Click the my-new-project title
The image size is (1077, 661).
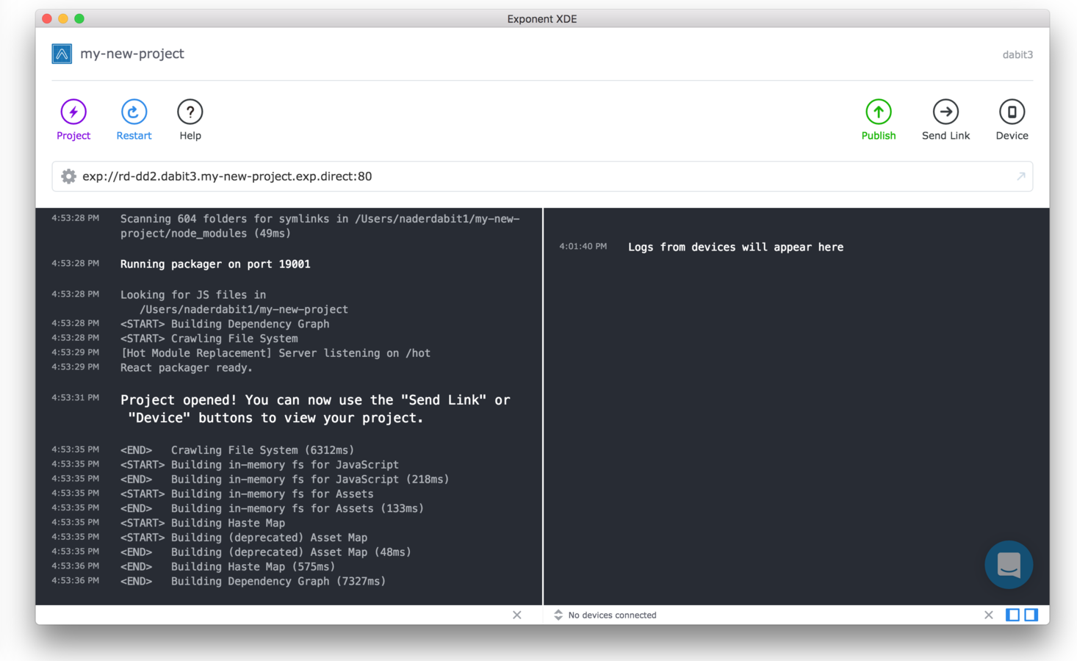pyautogui.click(x=132, y=54)
